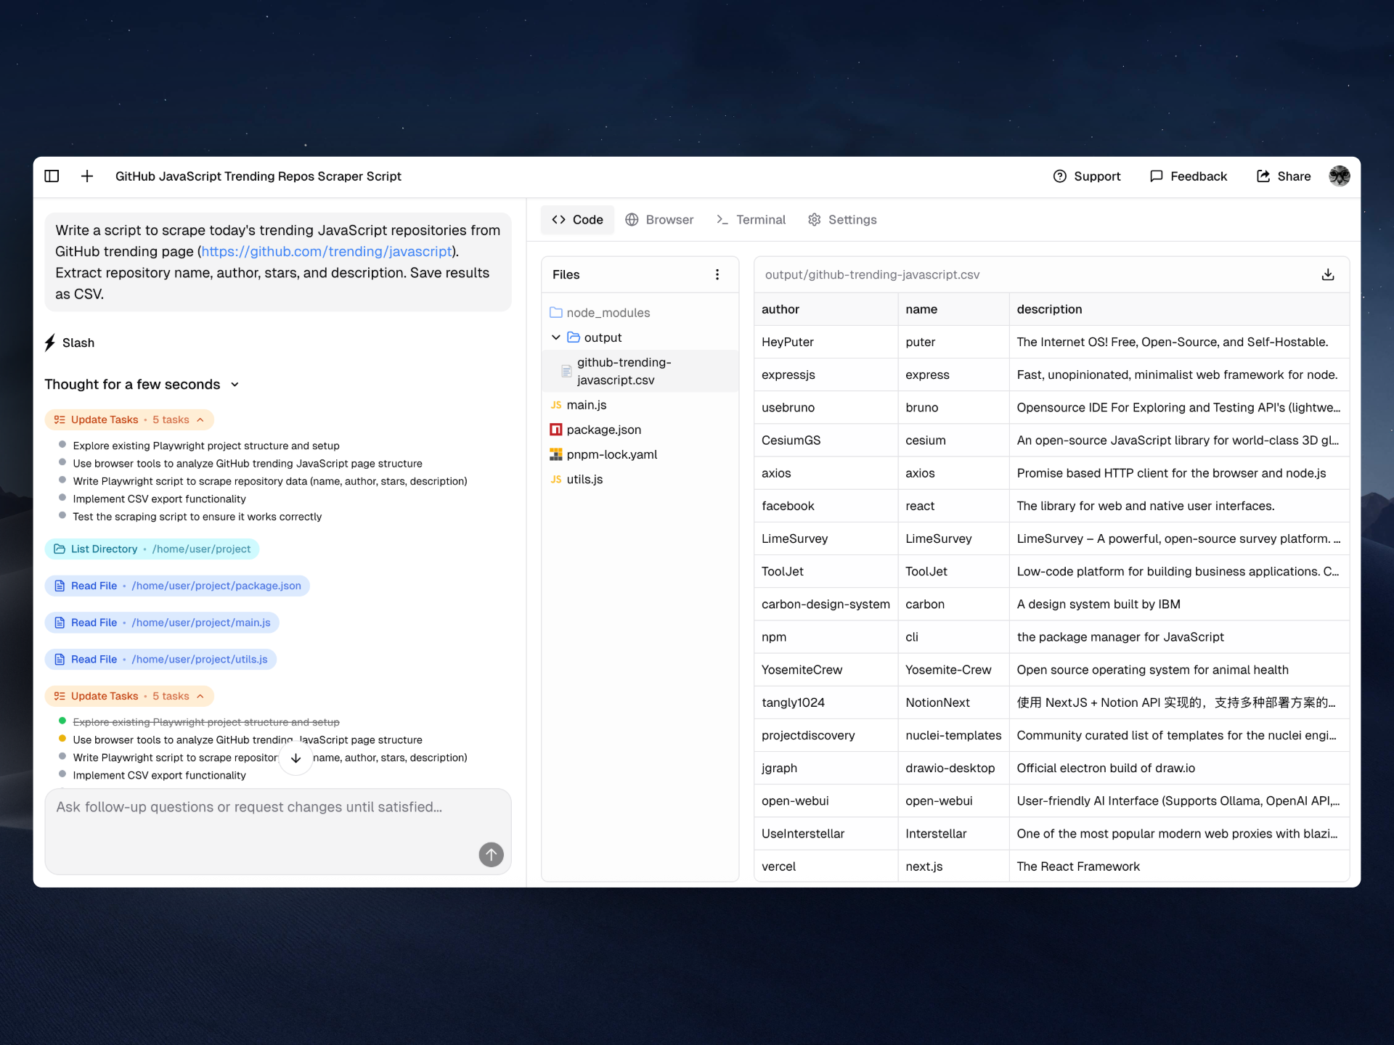Collapse the first Update Tasks list
Image resolution: width=1394 pixels, height=1045 pixels.
[x=200, y=419]
